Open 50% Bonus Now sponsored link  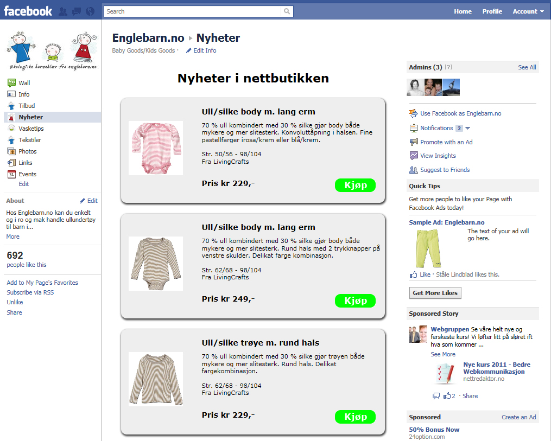tap(434, 430)
